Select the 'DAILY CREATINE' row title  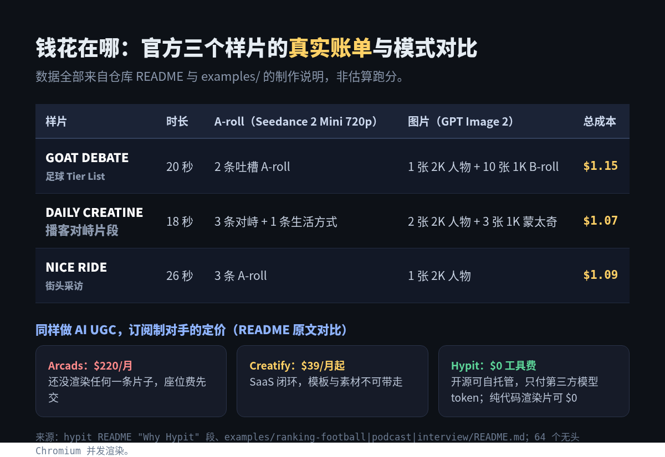coord(94,212)
